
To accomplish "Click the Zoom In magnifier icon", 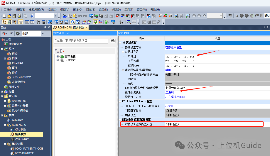I will 194,16.
